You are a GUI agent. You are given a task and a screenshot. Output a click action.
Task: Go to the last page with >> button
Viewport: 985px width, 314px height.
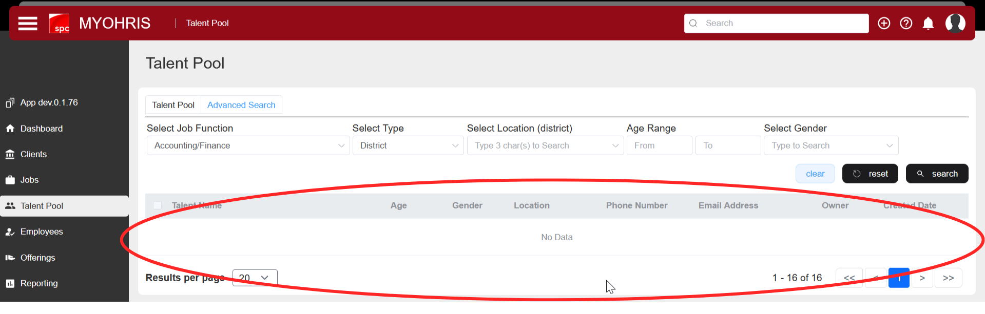coord(948,278)
